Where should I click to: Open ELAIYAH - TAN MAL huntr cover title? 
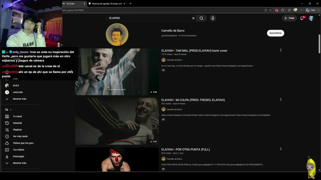click(194, 50)
